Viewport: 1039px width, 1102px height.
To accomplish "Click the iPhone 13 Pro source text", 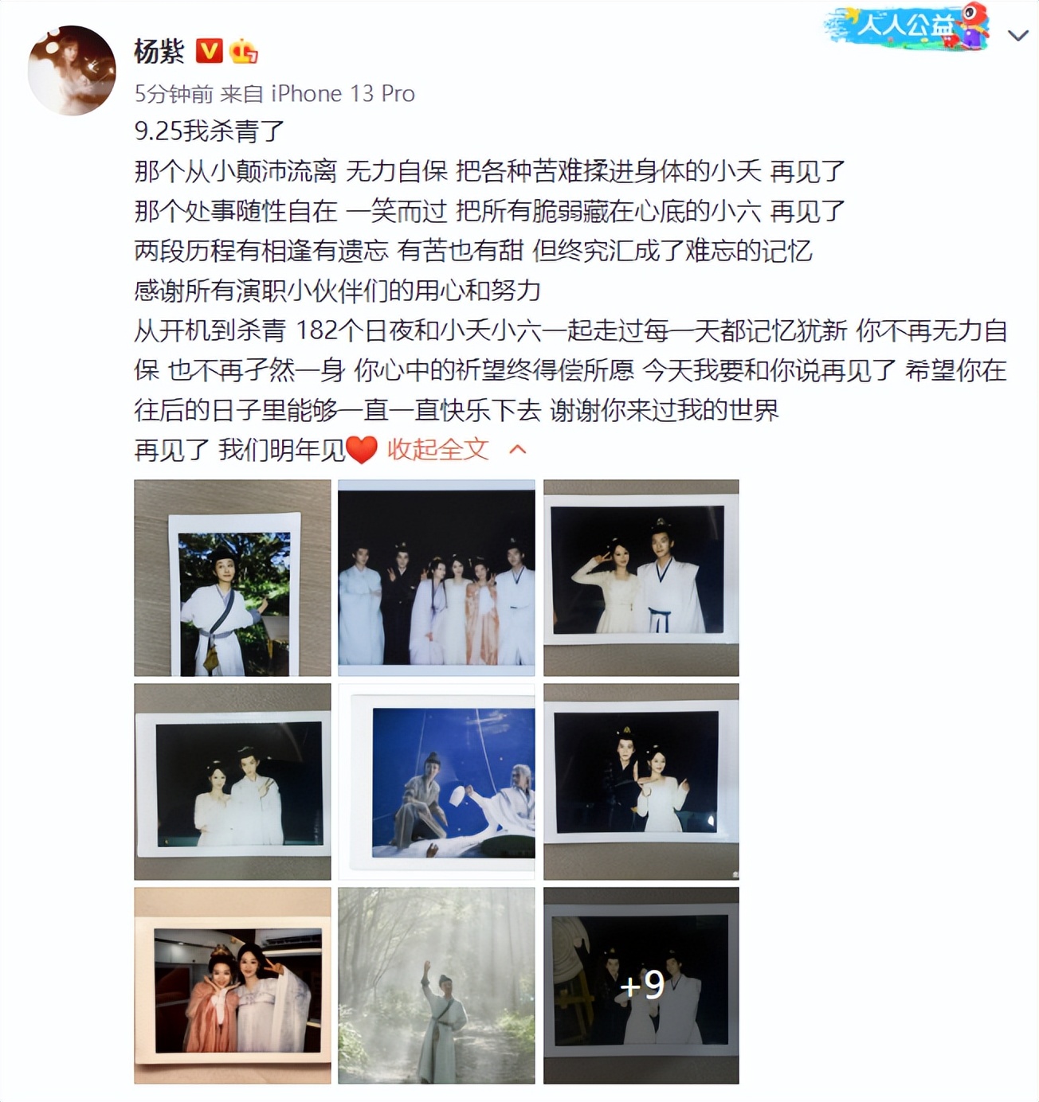I will pyautogui.click(x=343, y=93).
